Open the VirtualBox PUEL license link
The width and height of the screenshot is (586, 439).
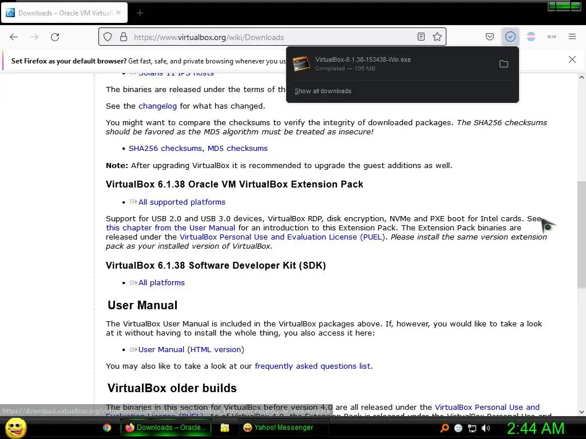[x=282, y=237]
